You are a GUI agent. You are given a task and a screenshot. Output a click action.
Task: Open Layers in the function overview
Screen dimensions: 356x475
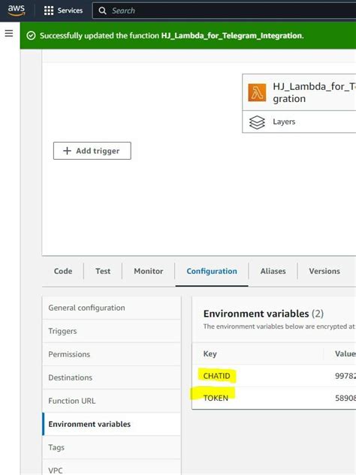(x=284, y=122)
